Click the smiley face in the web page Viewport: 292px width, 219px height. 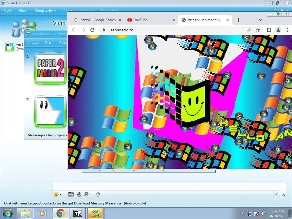click(193, 106)
